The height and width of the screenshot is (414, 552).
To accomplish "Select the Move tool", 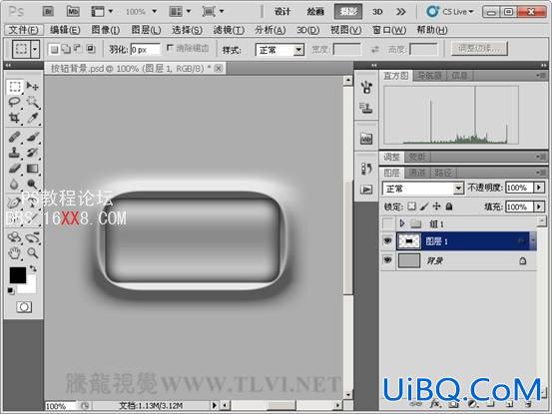I will (x=32, y=86).
